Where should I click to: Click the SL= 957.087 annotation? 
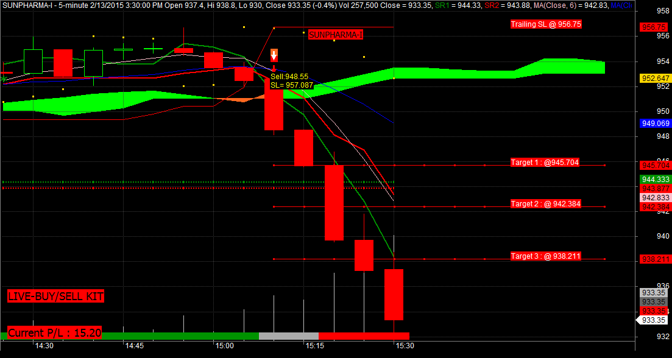point(291,85)
